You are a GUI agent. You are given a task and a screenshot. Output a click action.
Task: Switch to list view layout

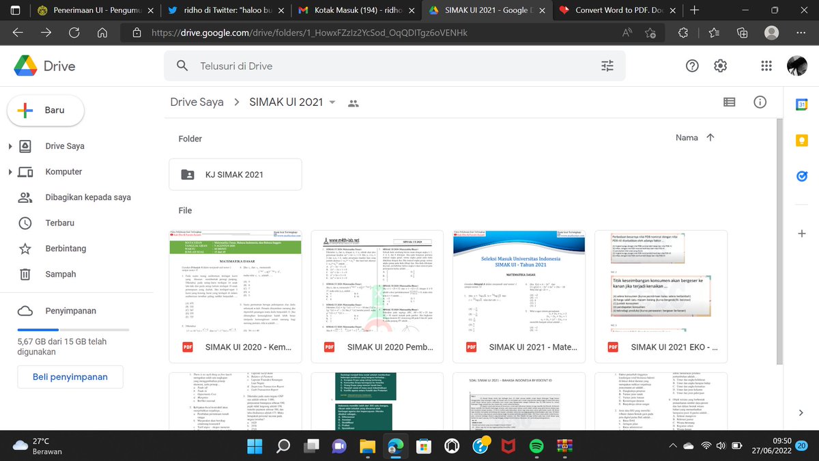coord(729,102)
